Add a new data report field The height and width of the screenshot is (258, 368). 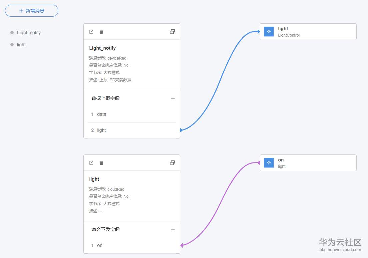click(x=173, y=99)
